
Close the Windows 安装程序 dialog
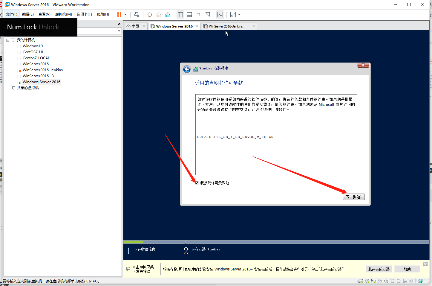click(x=363, y=65)
